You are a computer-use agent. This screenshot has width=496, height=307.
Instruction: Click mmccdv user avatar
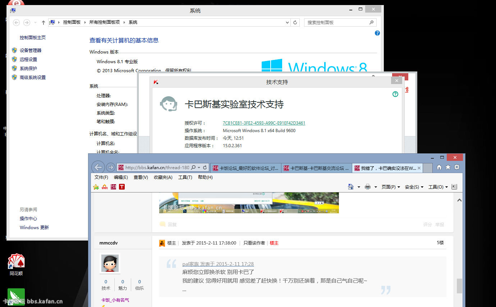tap(110, 264)
